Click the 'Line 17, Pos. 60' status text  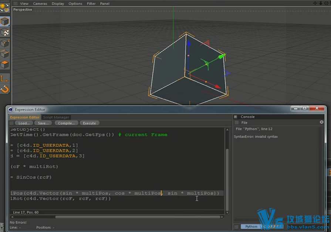(x=26, y=212)
